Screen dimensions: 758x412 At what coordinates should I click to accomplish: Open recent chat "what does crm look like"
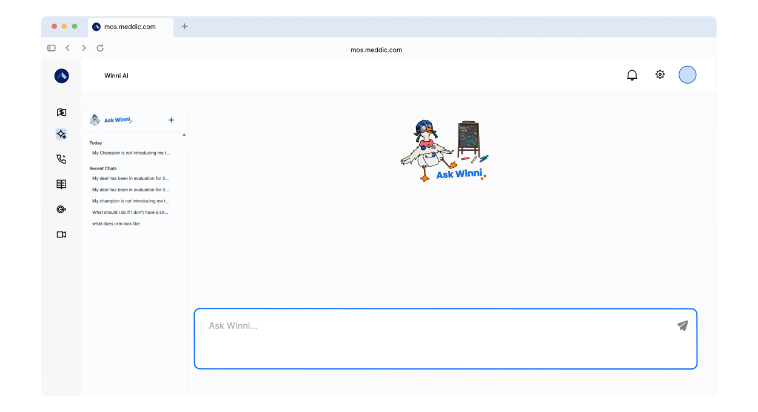(116, 224)
